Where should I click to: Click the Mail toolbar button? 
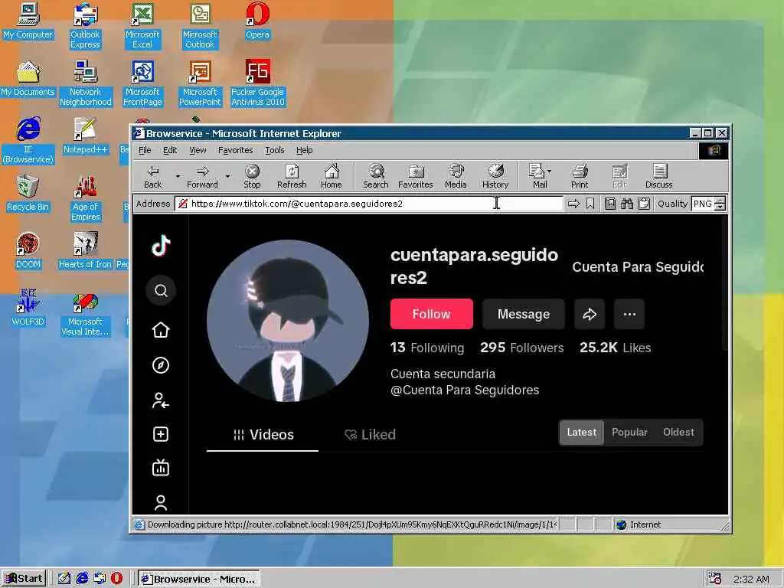[540, 177]
